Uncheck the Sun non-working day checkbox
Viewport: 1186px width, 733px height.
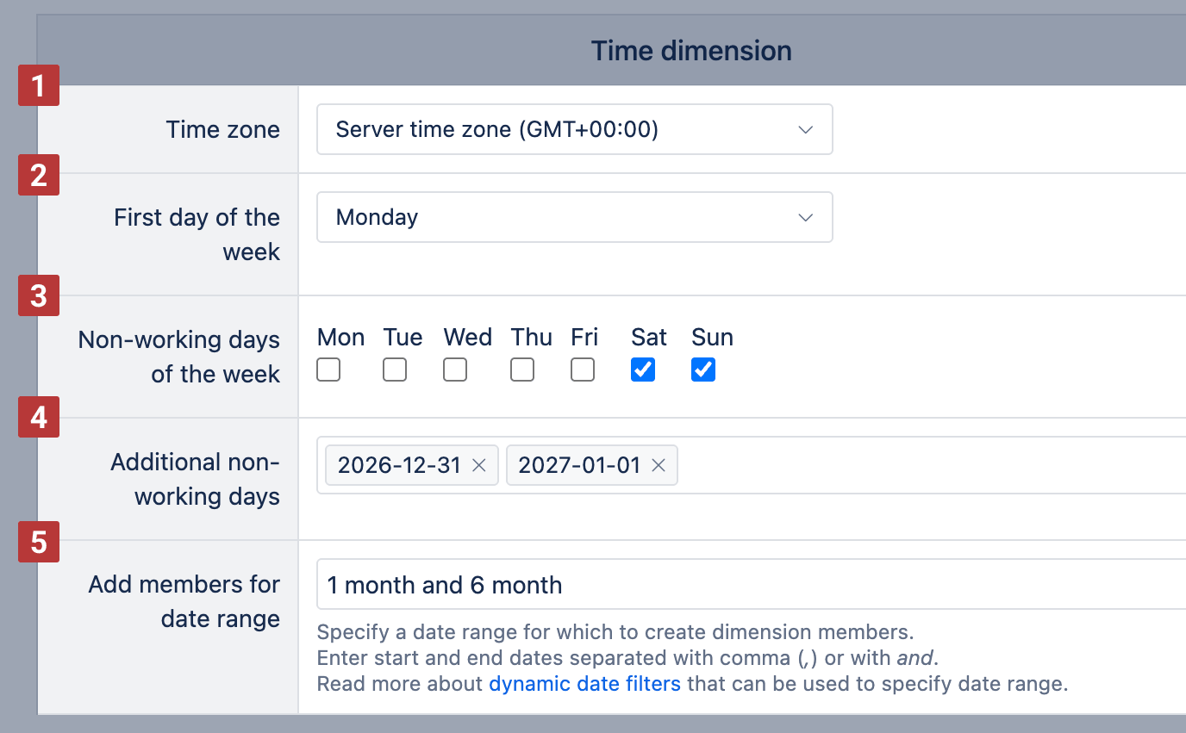[703, 370]
